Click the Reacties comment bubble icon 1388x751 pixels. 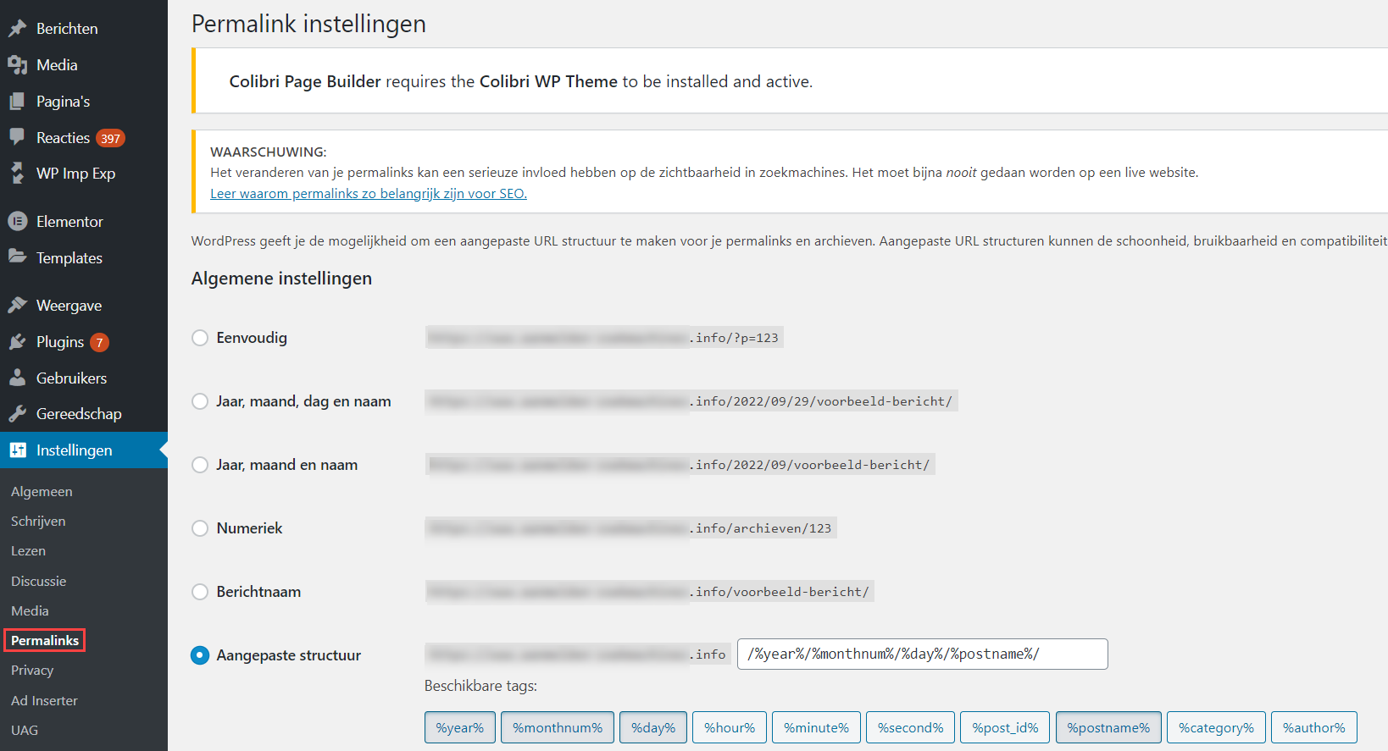(18, 137)
